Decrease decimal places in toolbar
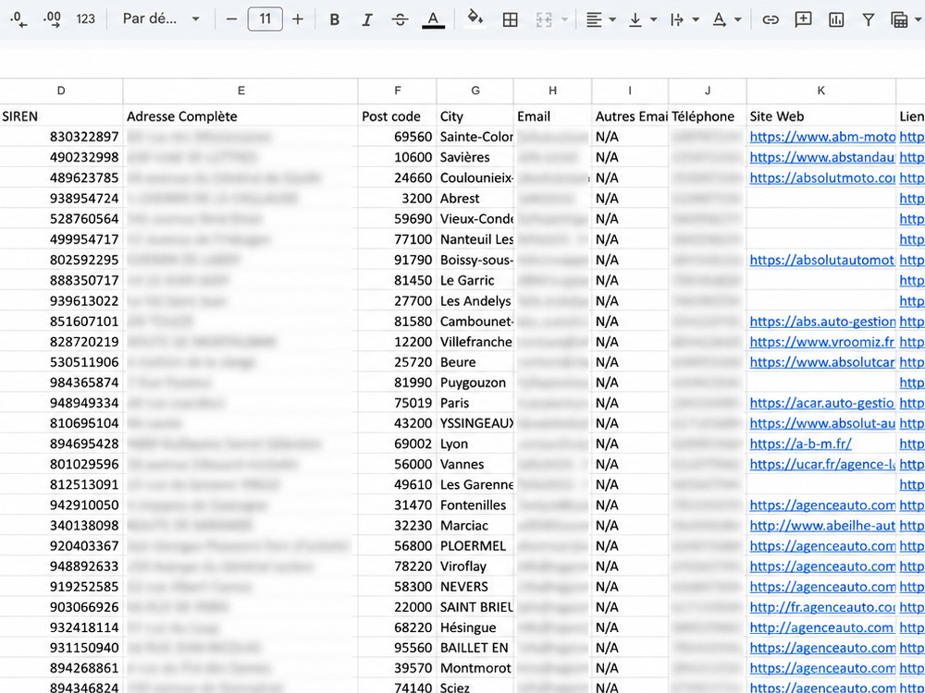 [18, 19]
